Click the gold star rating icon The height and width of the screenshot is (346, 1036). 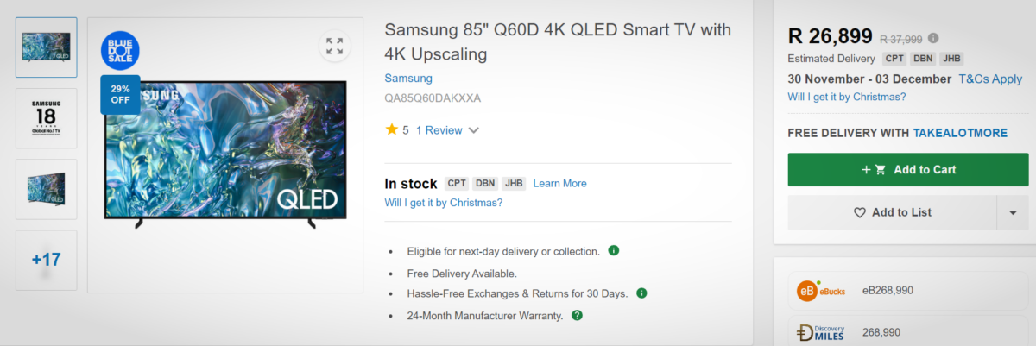coord(392,130)
